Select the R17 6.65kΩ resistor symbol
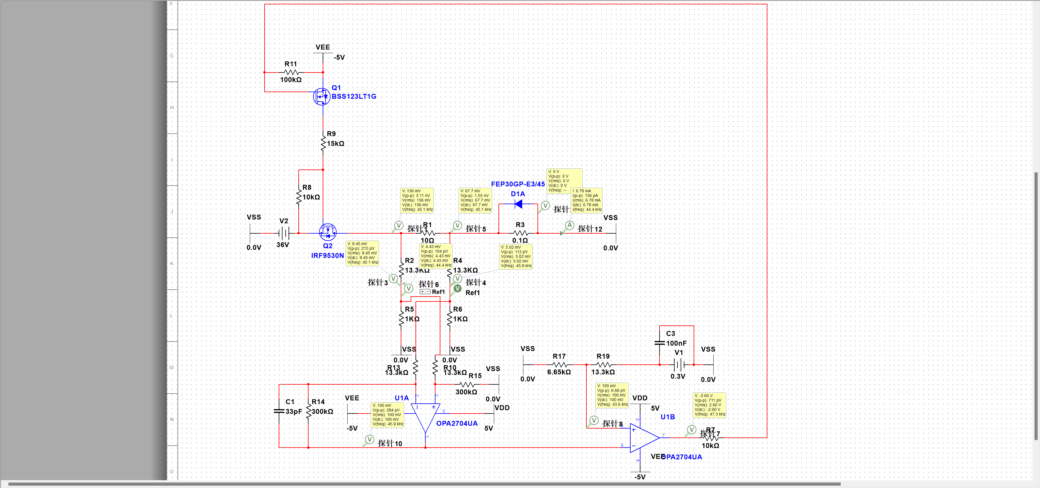This screenshot has height=488, width=1040. (559, 365)
